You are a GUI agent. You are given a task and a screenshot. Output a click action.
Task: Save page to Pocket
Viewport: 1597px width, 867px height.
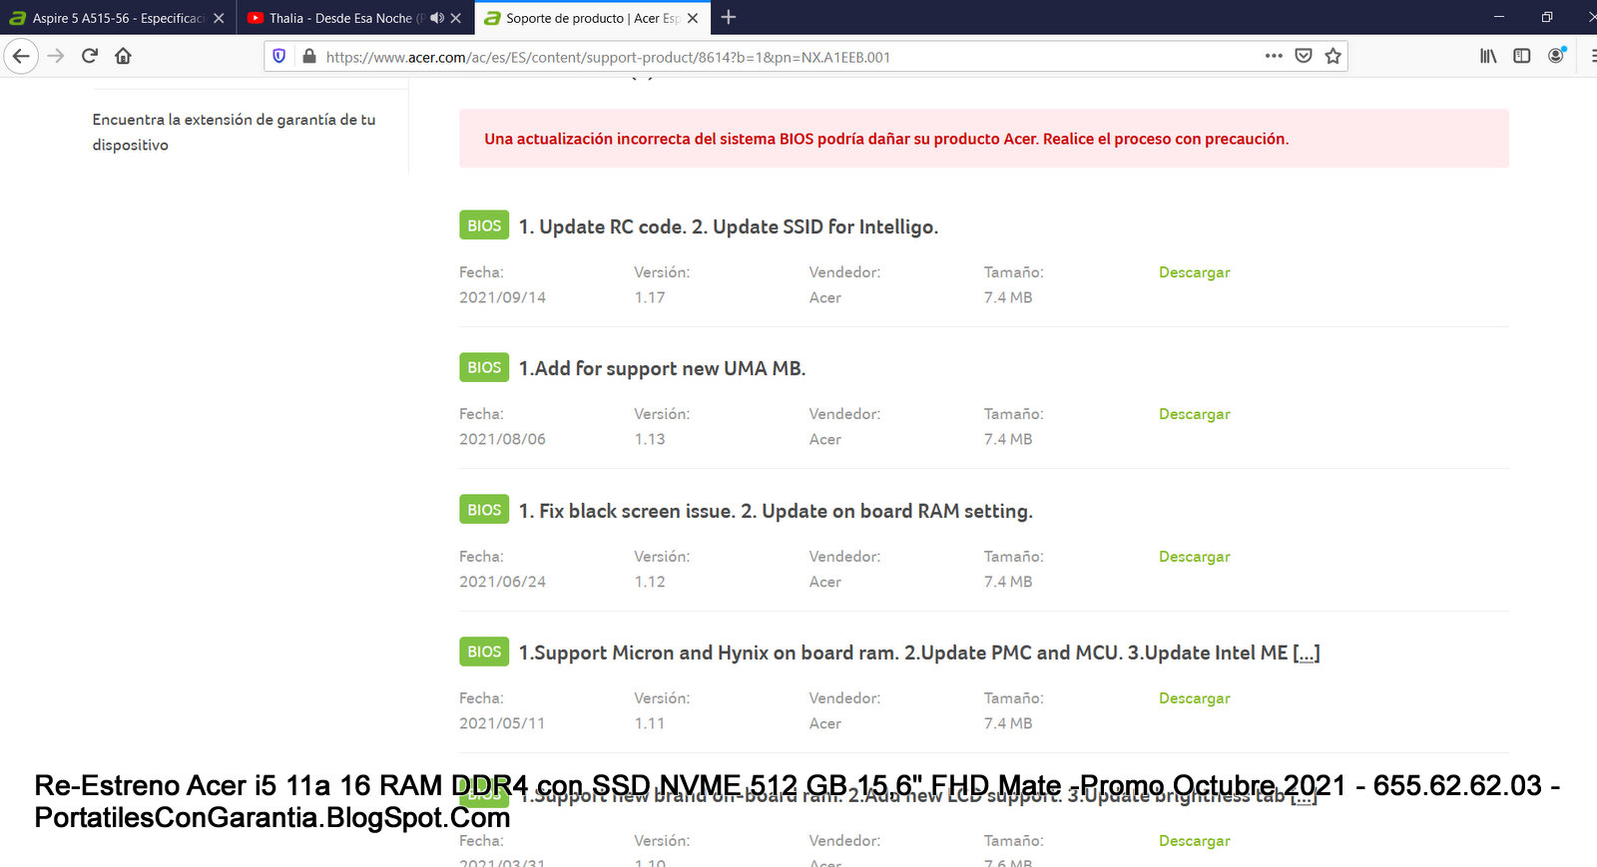pos(1303,56)
